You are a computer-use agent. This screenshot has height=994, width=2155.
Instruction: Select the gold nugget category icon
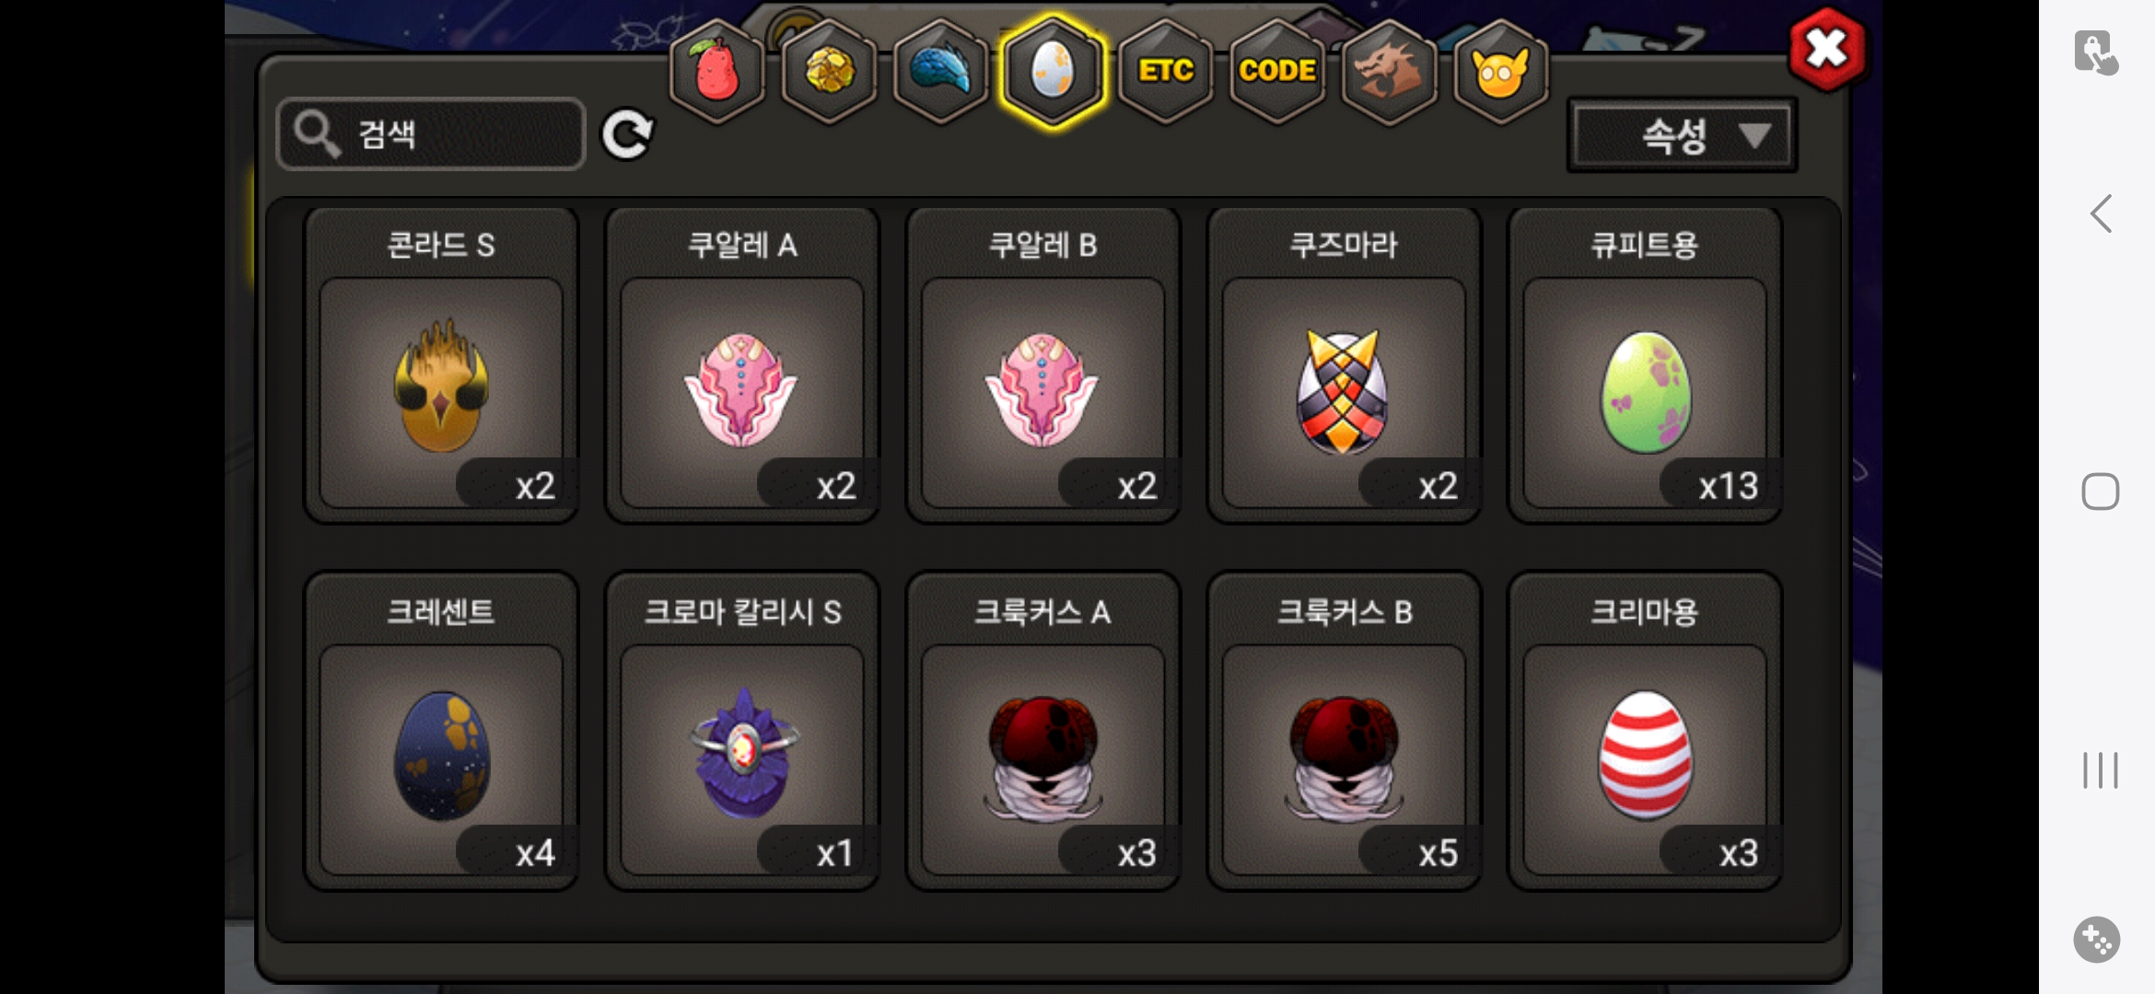[x=829, y=72]
